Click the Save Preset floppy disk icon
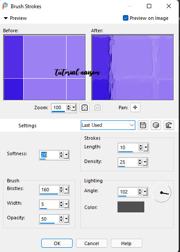The height and width of the screenshot is (252, 180). (143, 125)
